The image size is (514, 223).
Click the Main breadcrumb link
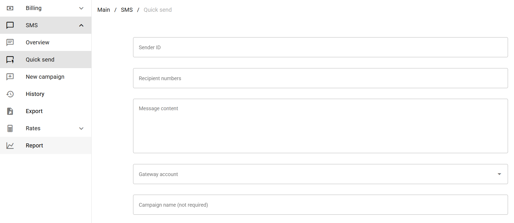point(104,10)
